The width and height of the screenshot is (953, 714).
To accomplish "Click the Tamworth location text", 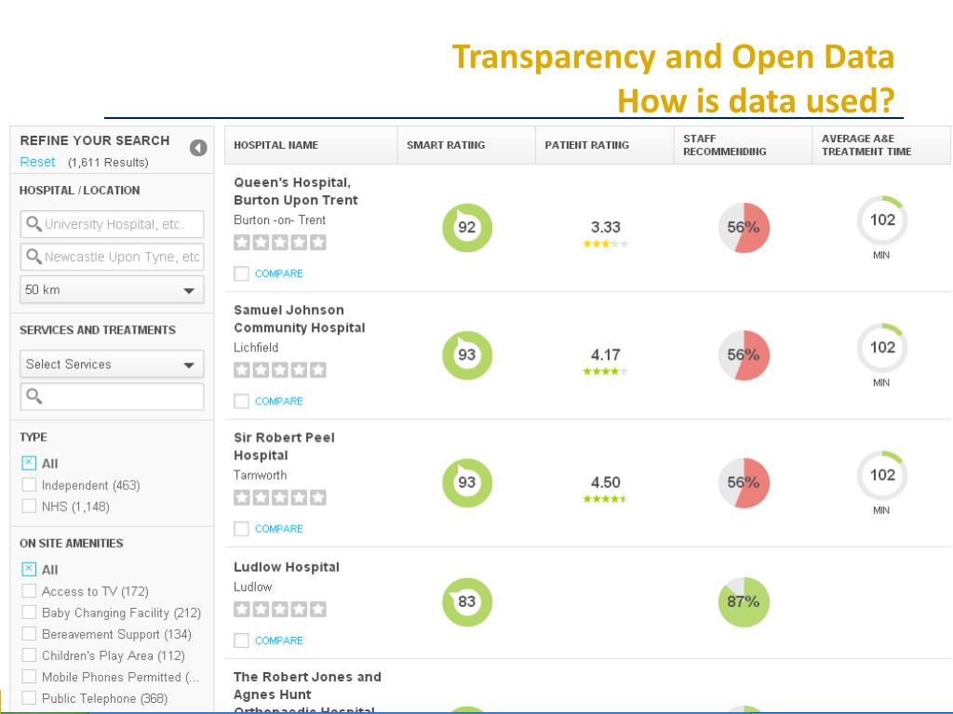I will 261,475.
